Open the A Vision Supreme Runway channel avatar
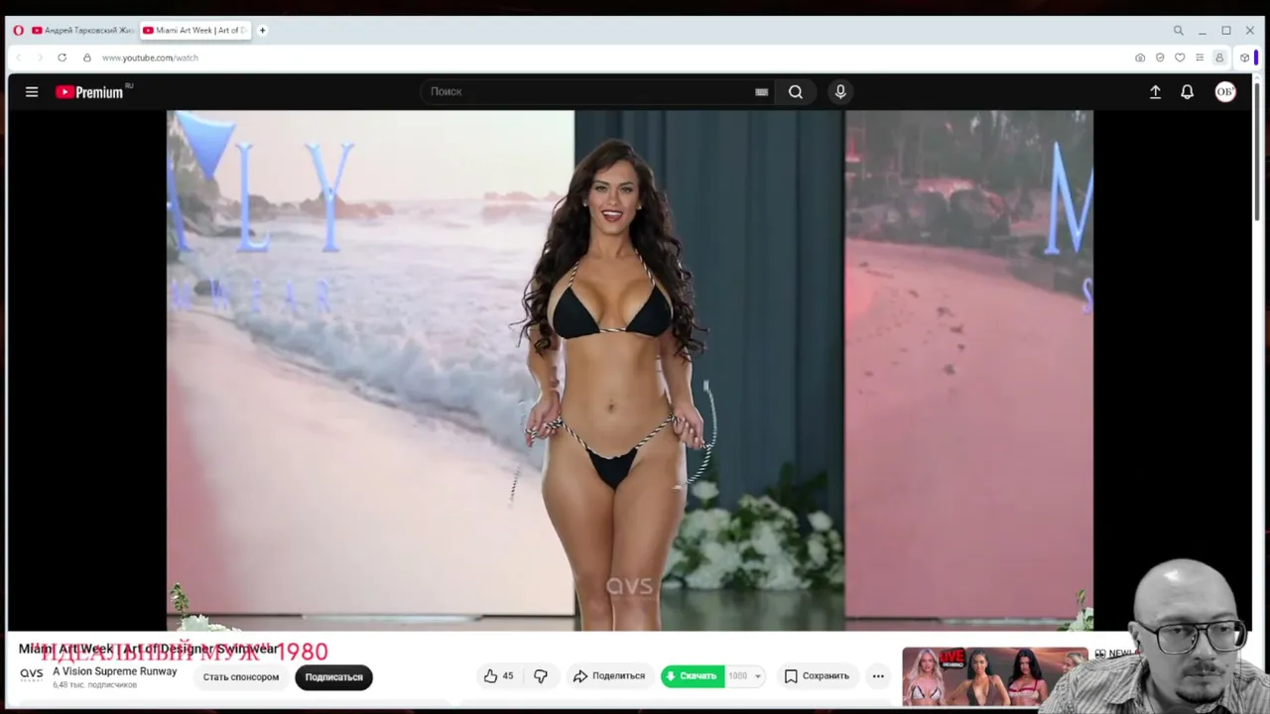The image size is (1270, 714). [x=32, y=675]
